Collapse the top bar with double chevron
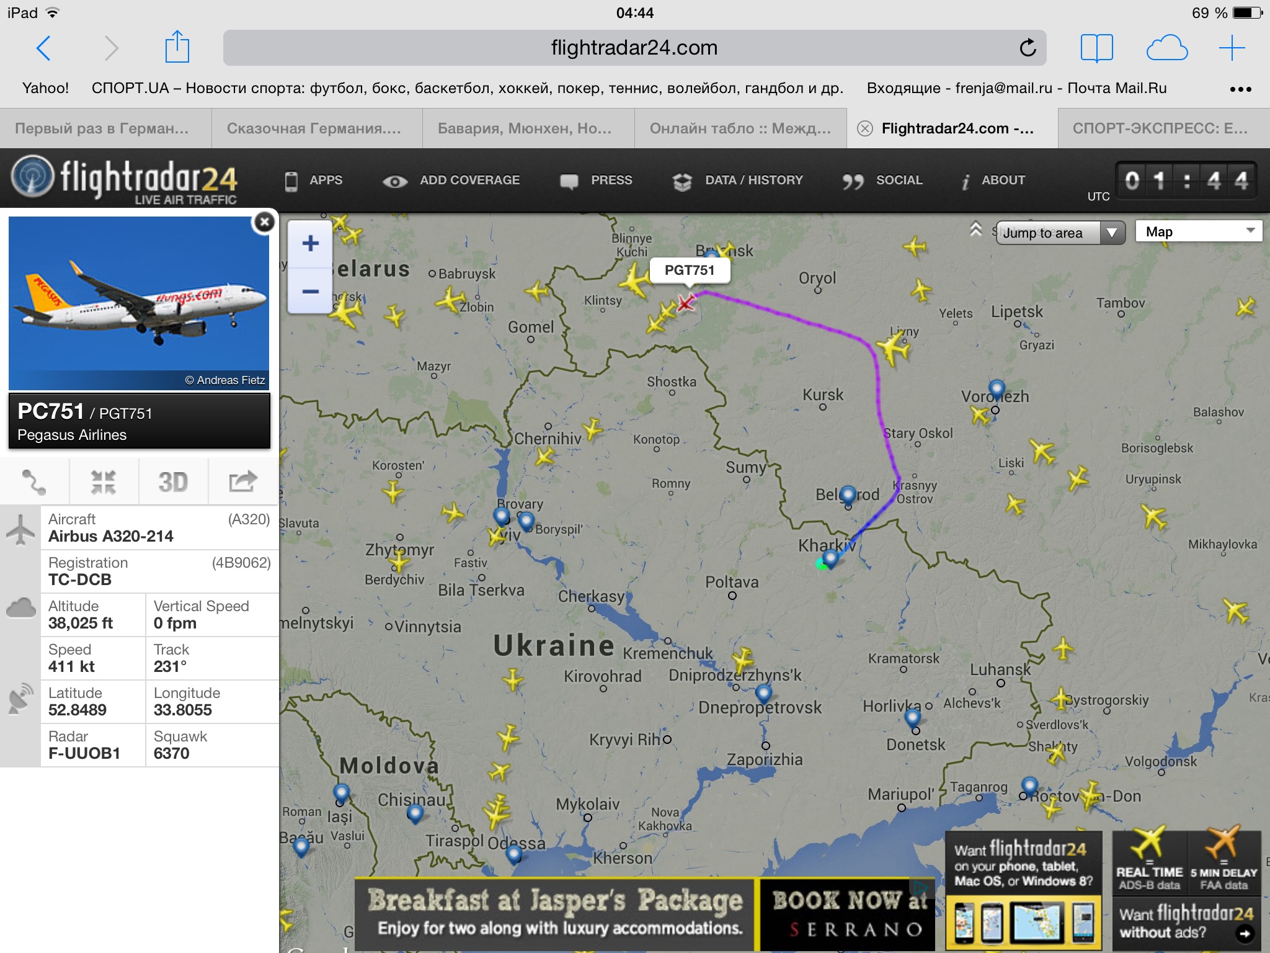 976,229
